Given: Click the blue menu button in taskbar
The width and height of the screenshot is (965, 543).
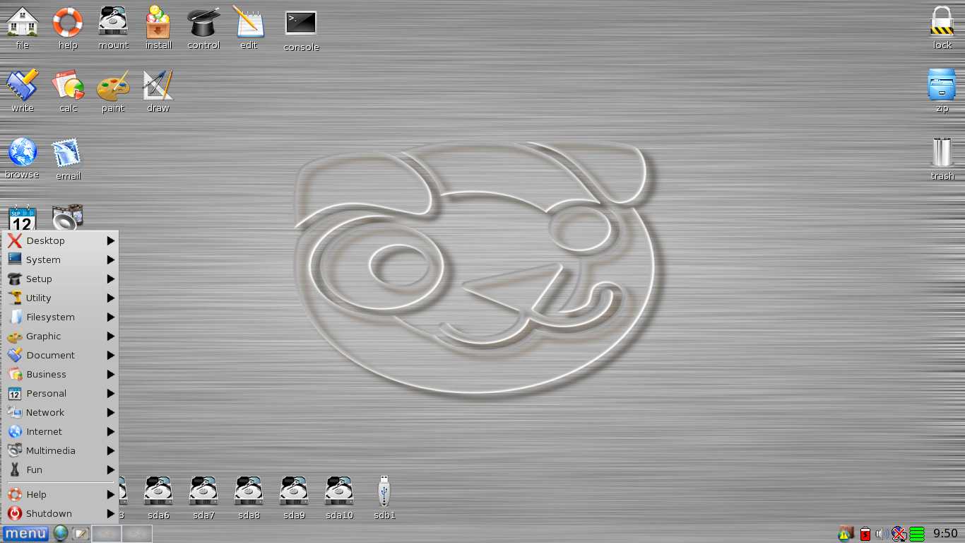Looking at the screenshot, I should pos(25,533).
